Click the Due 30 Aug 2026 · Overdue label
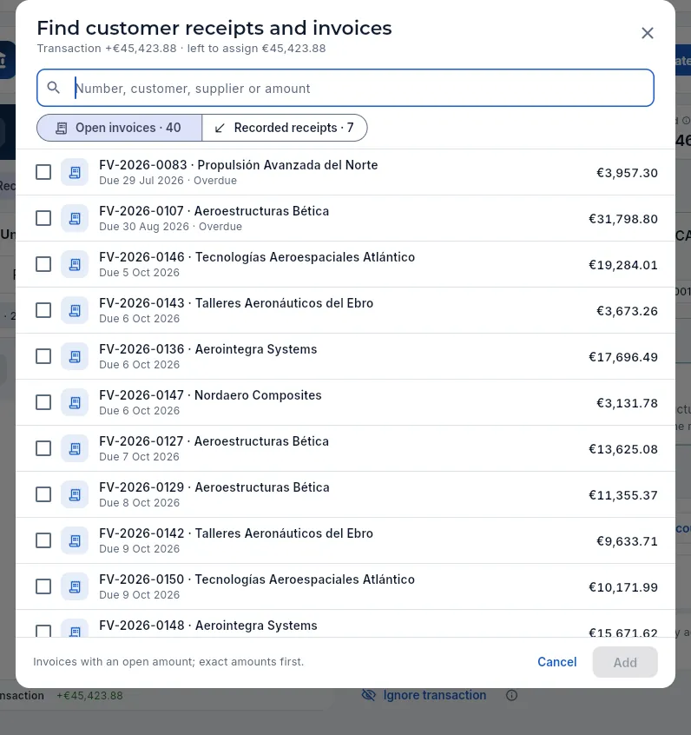 point(170,227)
